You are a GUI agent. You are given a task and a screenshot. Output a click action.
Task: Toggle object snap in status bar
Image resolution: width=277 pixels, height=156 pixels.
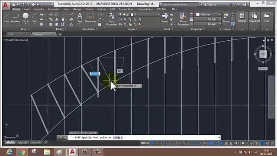[x=197, y=143]
